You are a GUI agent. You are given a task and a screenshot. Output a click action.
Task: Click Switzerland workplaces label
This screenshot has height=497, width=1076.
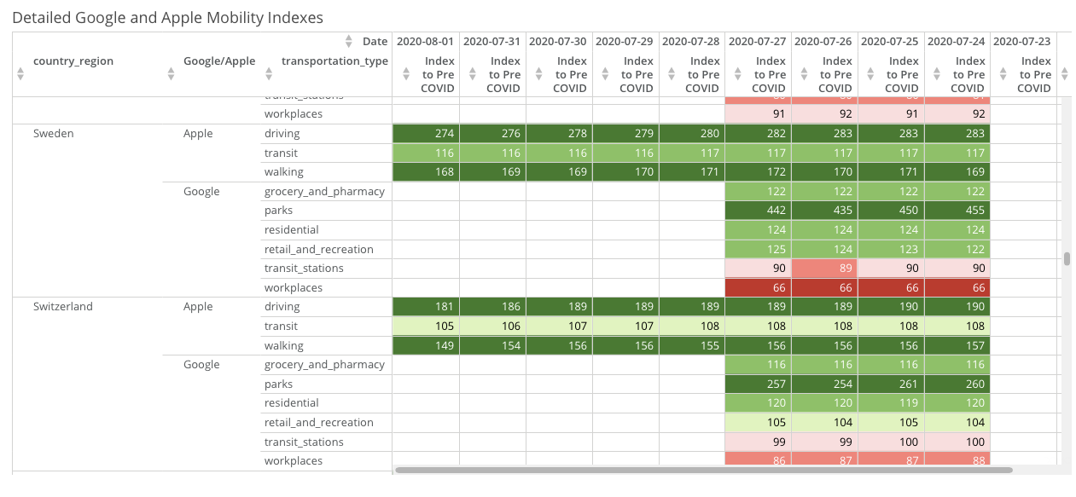pyautogui.click(x=294, y=461)
